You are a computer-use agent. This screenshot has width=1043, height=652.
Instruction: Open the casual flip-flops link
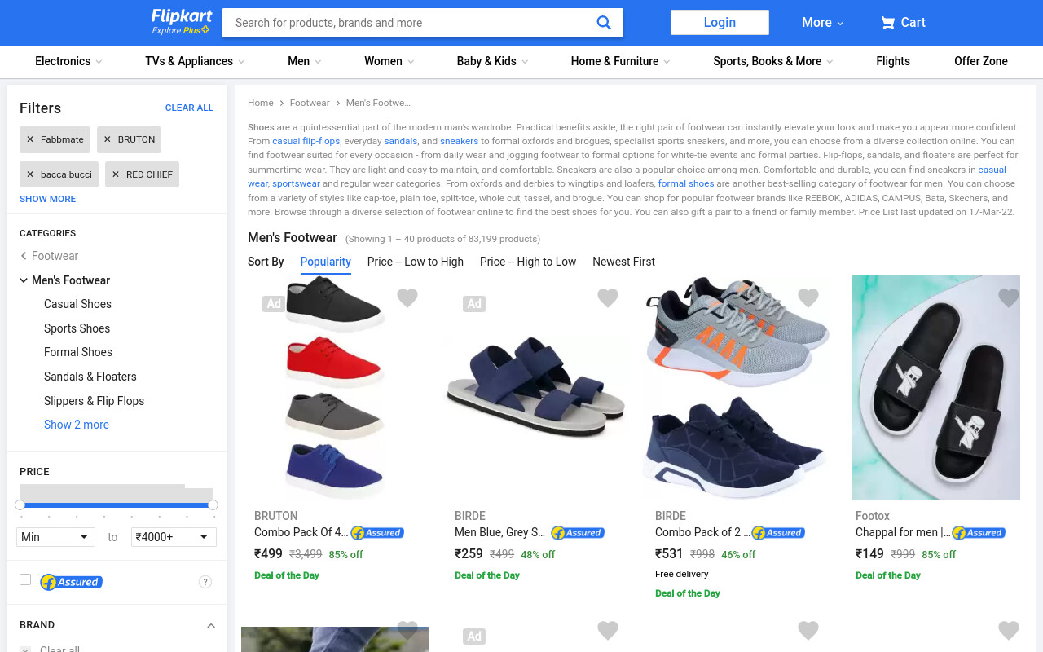[x=306, y=141]
